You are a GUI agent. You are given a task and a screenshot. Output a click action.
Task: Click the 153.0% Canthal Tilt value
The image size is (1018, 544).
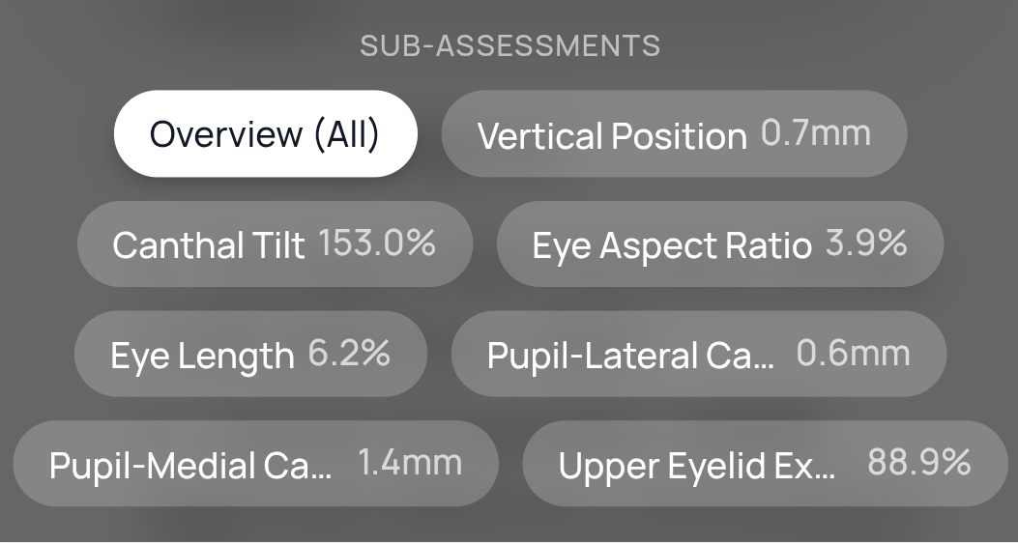point(377,243)
